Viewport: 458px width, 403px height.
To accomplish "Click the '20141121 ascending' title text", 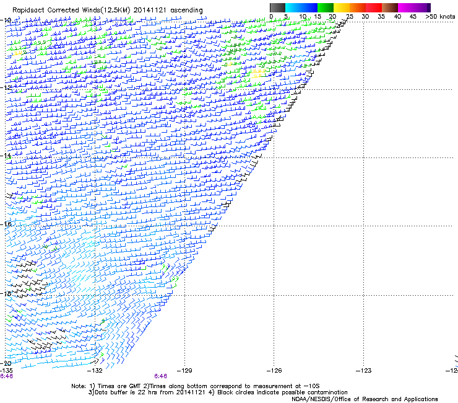I will (168, 11).
